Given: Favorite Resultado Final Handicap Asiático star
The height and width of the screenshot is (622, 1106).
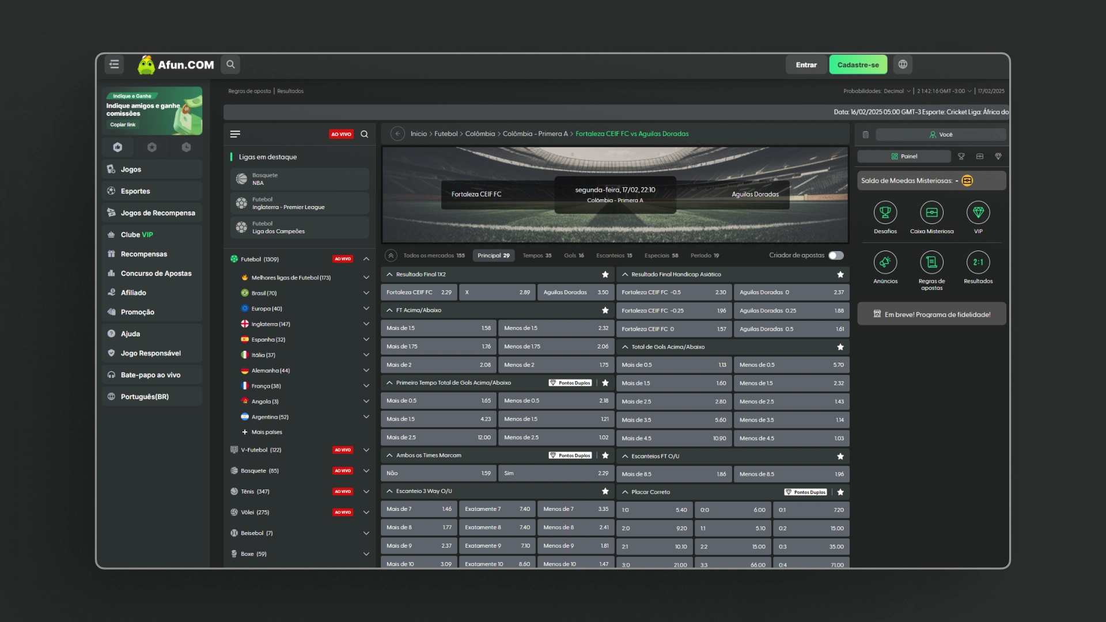Looking at the screenshot, I should (840, 275).
